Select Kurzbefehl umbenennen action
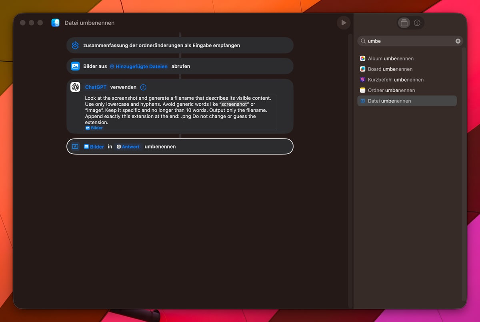480x322 pixels. tap(395, 80)
